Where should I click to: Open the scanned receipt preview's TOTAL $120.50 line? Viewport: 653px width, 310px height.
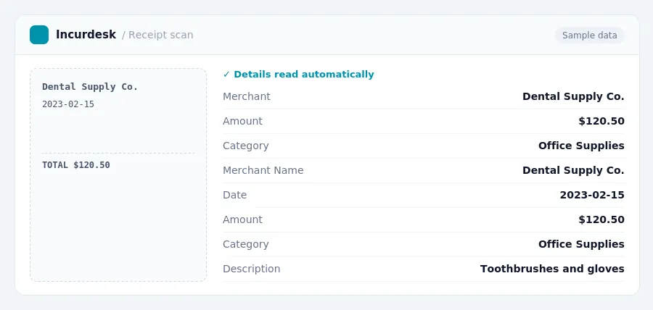pos(76,165)
